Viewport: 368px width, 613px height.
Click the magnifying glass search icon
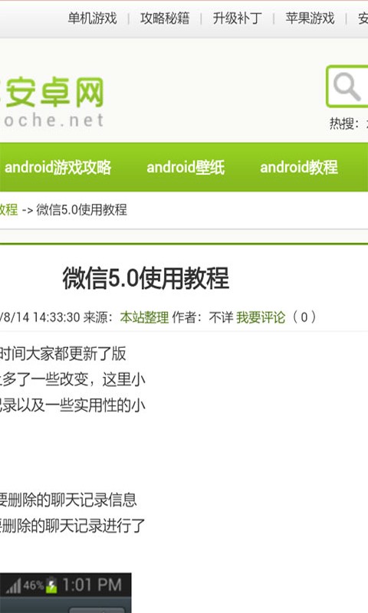pyautogui.click(x=347, y=87)
